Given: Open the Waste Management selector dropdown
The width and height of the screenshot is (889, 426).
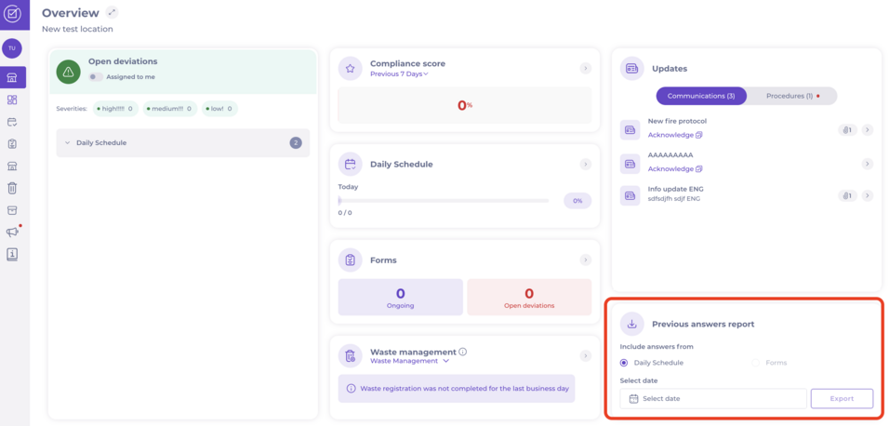Looking at the screenshot, I should coord(409,361).
